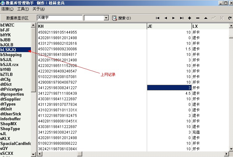Image resolution: width=233 pixels, height=157 pixels.
Task: Open the bShopping table
Action: 11,55
